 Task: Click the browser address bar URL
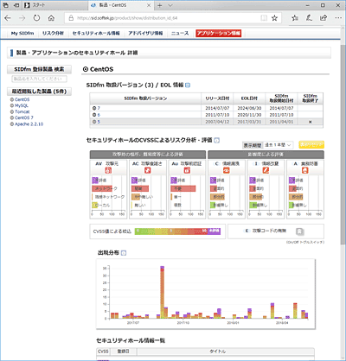127,18
